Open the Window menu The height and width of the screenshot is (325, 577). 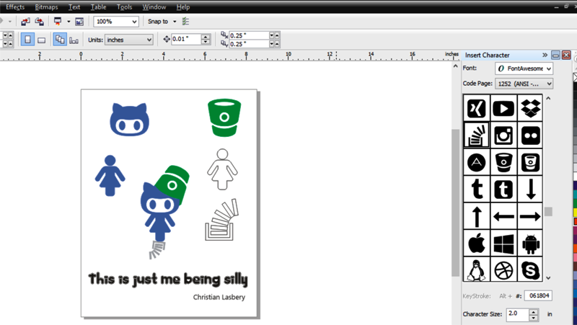[x=154, y=7]
